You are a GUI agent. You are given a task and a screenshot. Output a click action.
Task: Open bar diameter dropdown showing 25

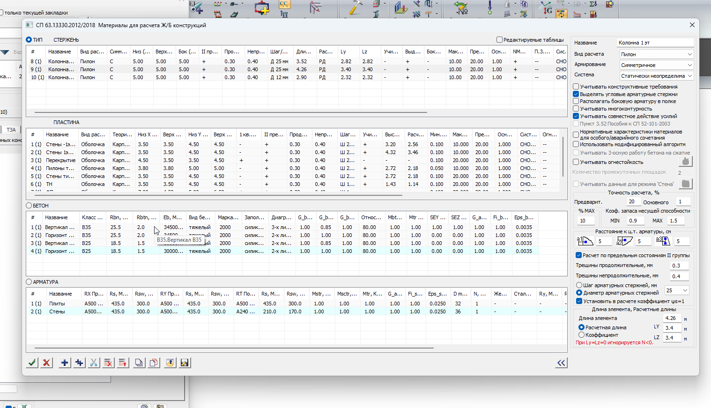click(676, 290)
